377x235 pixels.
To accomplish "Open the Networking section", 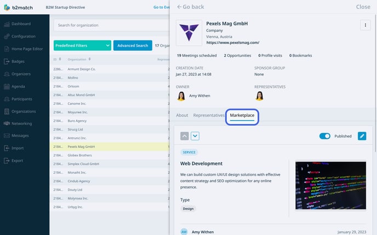I will [x=18, y=124].
